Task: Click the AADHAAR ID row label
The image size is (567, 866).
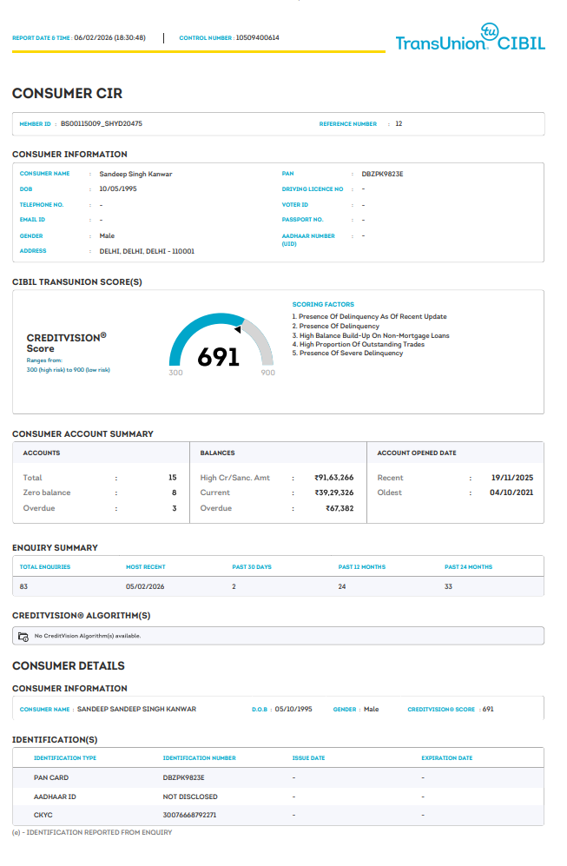Action: click(55, 797)
